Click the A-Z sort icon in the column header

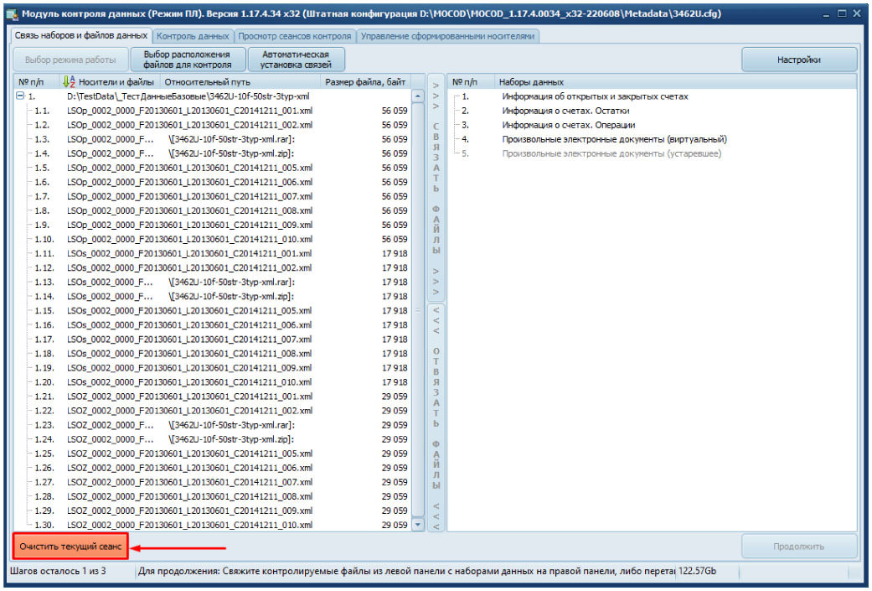69,82
